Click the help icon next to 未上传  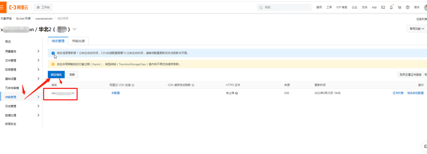click(236, 93)
